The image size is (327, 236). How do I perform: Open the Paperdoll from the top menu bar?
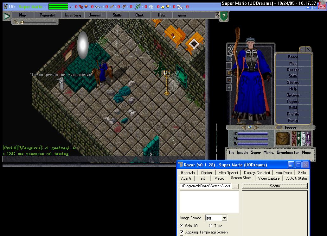point(48,15)
